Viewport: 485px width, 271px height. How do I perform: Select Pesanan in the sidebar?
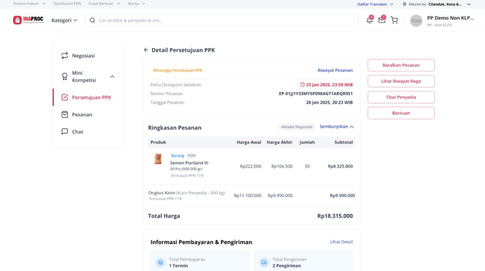(82, 115)
